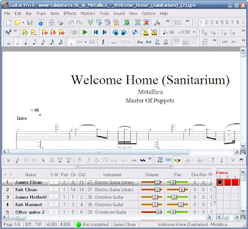Move track up with the up arrow icon
Viewport: 248px width, 229px height.
(x=213, y=160)
